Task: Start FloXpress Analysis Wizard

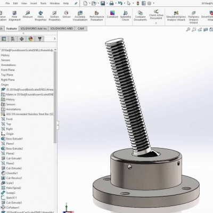Action: coord(193,17)
